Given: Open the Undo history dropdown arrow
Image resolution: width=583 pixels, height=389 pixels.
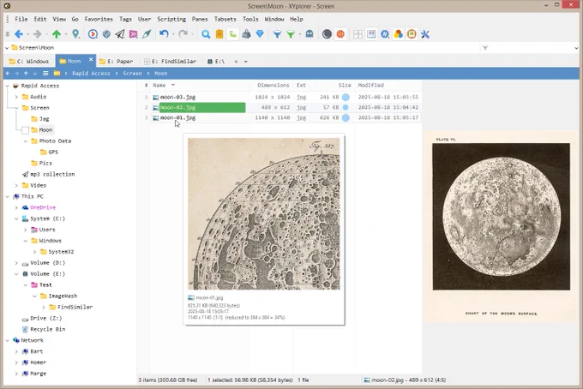Looking at the screenshot, I should coord(173,34).
